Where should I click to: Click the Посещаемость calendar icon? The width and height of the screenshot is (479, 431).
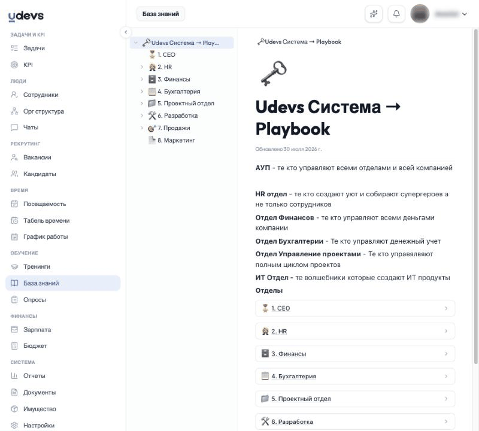click(14, 204)
